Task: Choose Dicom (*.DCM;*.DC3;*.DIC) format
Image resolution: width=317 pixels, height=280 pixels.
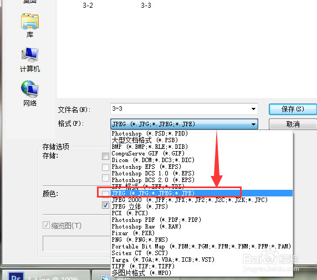Action: point(202,160)
